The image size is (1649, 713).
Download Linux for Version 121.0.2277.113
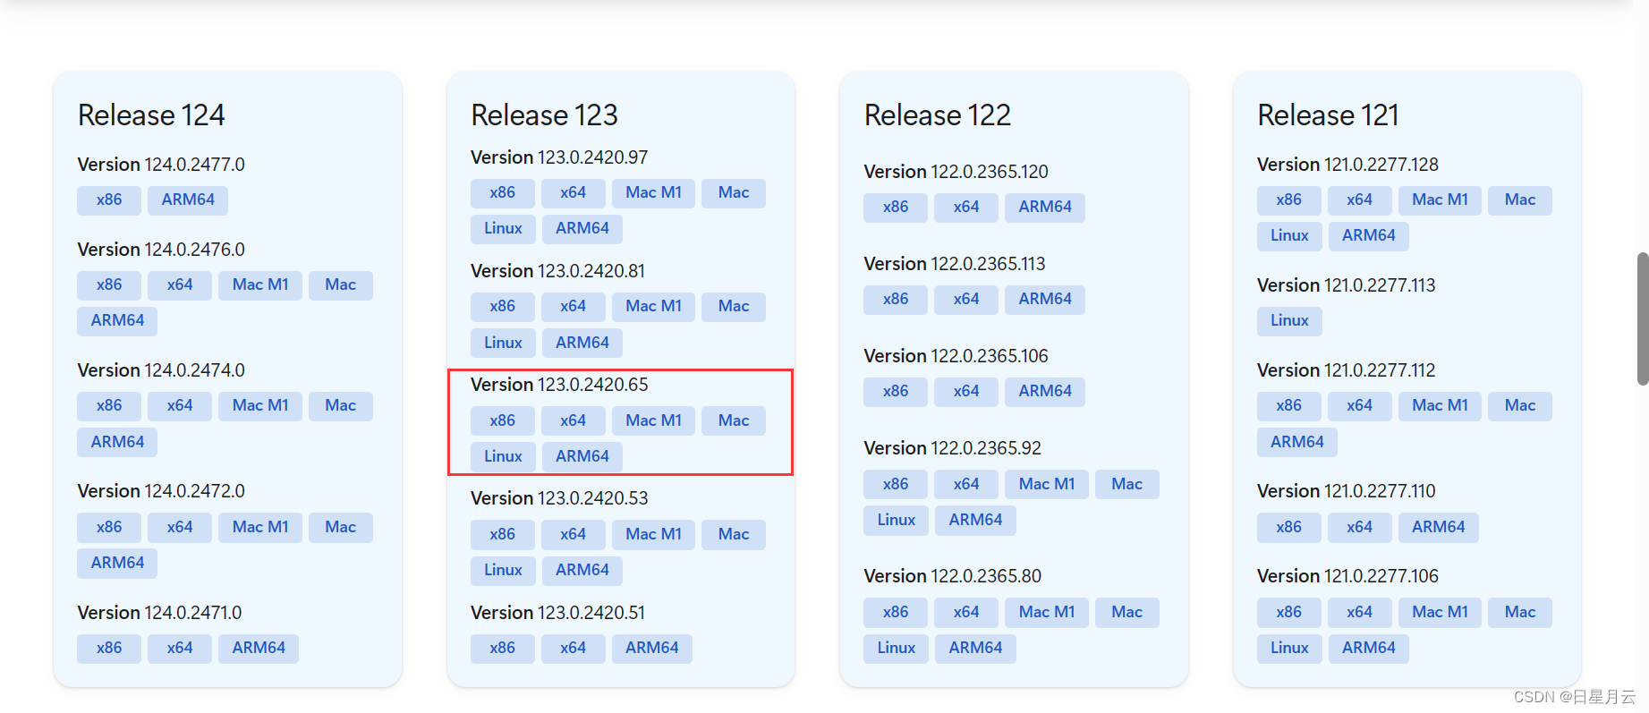tap(1289, 321)
